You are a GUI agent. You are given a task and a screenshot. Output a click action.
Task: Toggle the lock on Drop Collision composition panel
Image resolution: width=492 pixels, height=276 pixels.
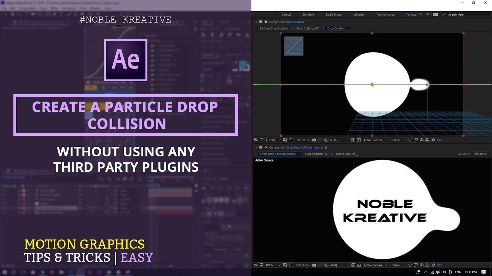265,22
